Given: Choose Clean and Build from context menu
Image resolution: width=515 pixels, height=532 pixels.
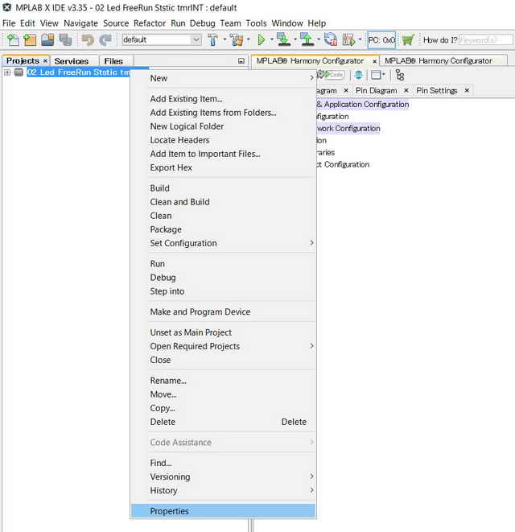Looking at the screenshot, I should click(x=224, y=202).
